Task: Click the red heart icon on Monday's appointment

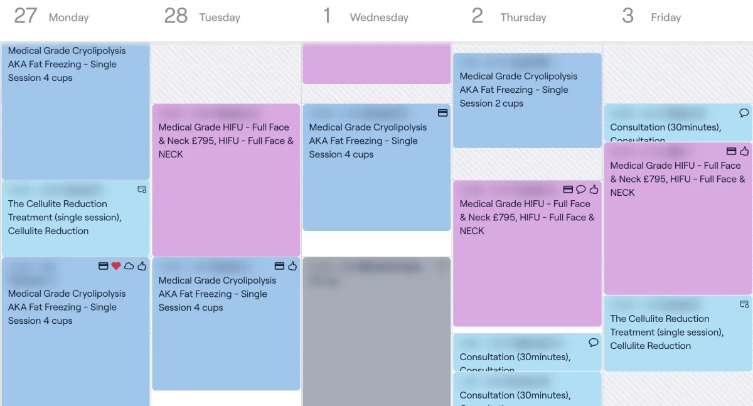Action: pyautogui.click(x=116, y=266)
